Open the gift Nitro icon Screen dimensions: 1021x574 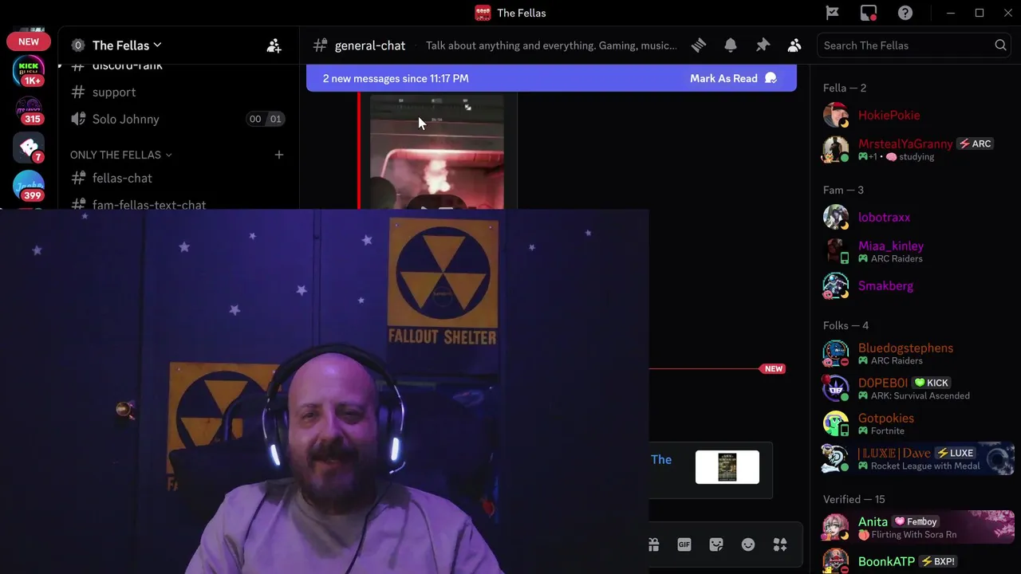pyautogui.click(x=653, y=545)
